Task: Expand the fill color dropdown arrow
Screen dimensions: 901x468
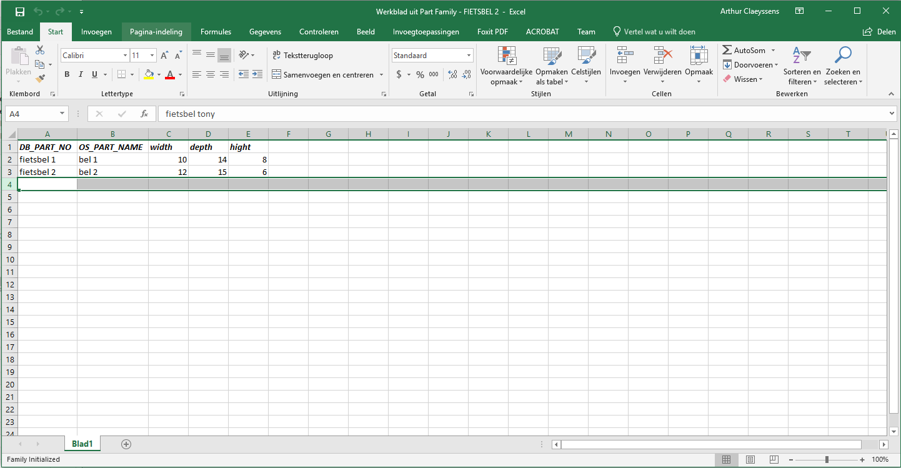Action: pos(158,75)
